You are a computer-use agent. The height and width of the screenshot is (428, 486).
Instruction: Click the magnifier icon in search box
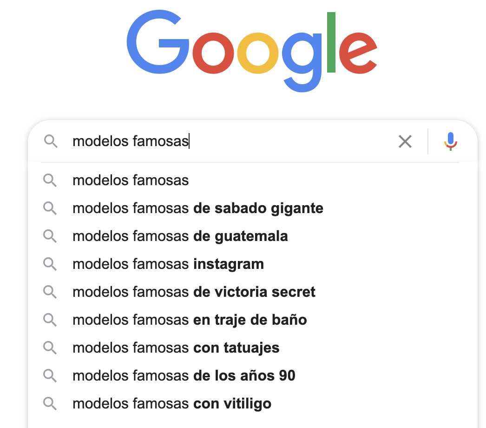coord(51,141)
